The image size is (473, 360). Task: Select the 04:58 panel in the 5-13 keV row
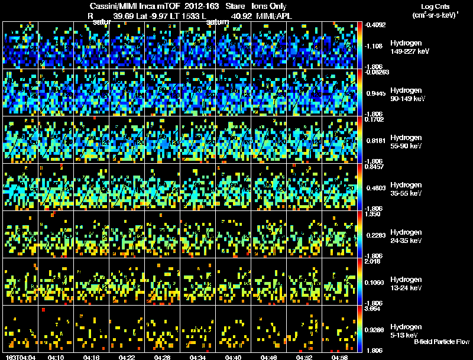pyautogui.click(x=339, y=329)
